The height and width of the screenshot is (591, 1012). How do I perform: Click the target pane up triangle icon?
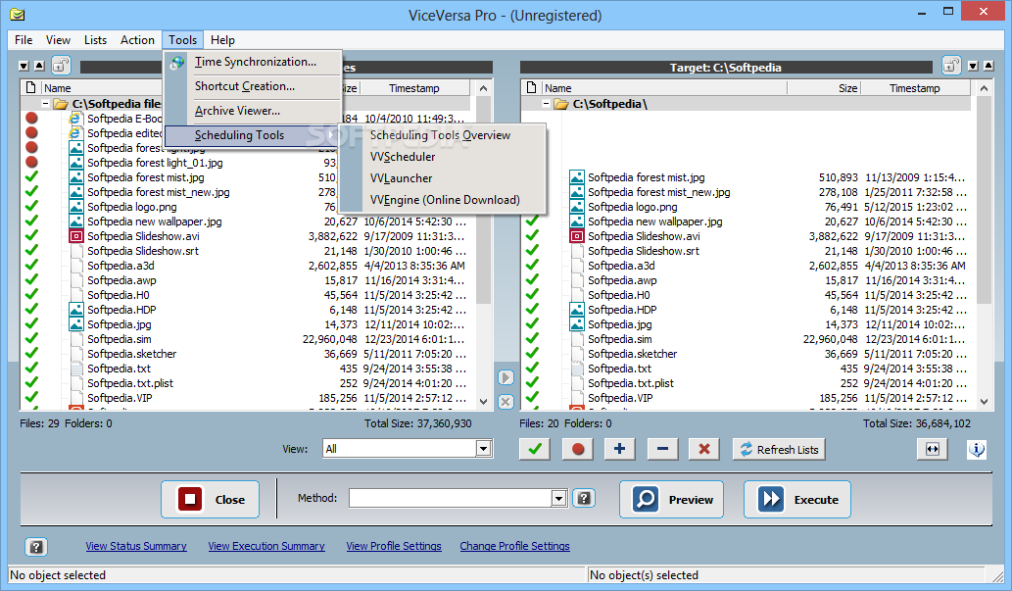coord(988,66)
